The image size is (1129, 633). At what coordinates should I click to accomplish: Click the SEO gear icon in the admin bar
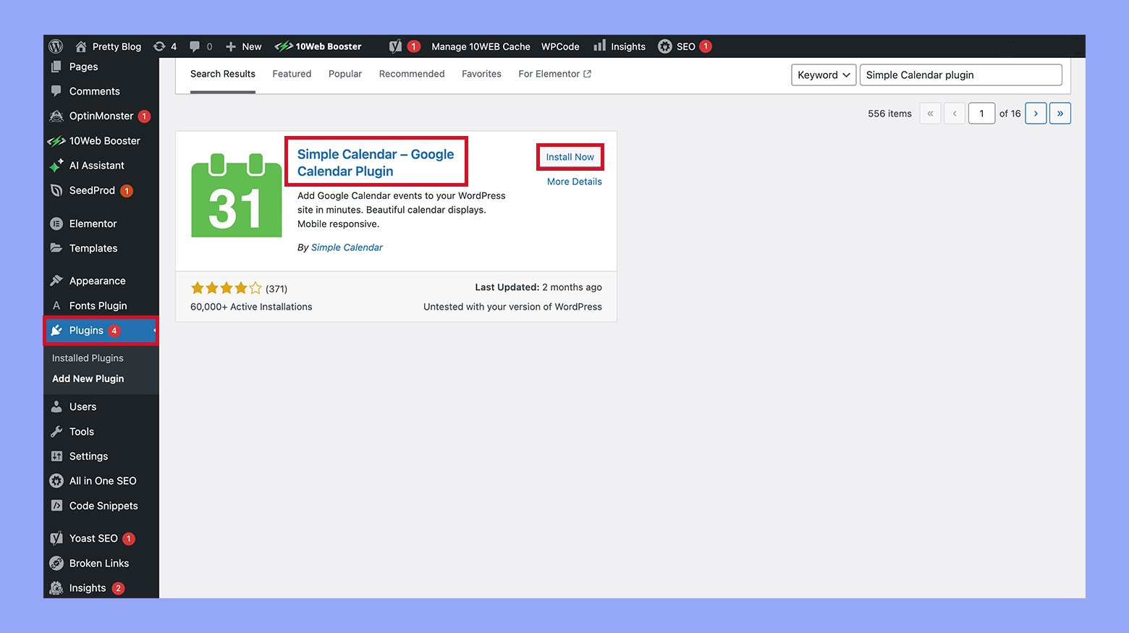pyautogui.click(x=665, y=46)
